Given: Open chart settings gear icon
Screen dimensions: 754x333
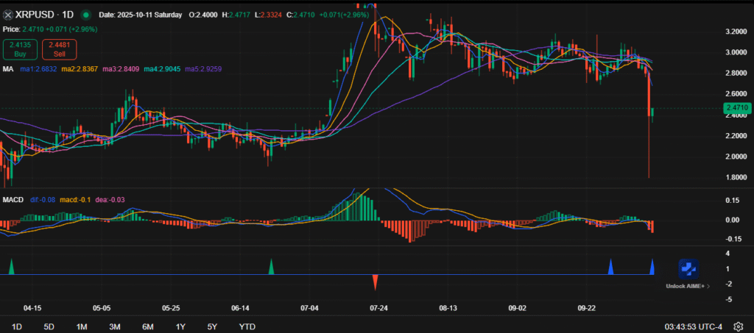Looking at the screenshot, I should coord(739,326).
